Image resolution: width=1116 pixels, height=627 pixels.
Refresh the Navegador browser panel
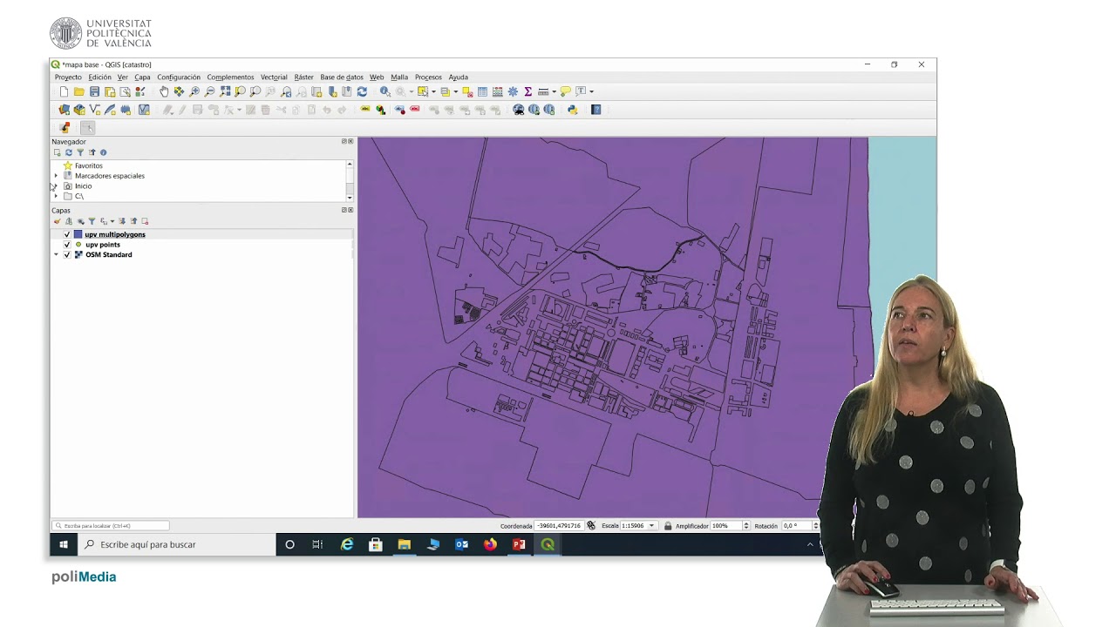click(69, 152)
